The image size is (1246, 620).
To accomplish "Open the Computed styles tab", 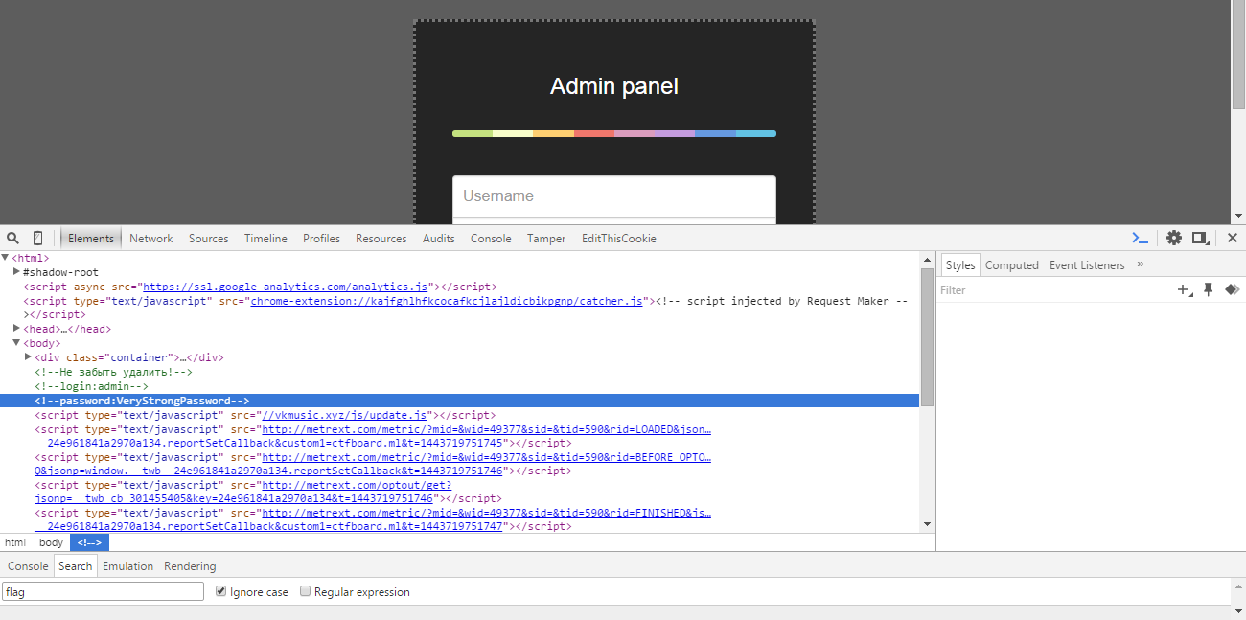I will click(1011, 265).
